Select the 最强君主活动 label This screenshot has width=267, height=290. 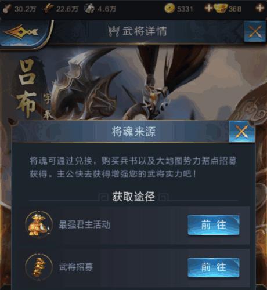point(85,225)
